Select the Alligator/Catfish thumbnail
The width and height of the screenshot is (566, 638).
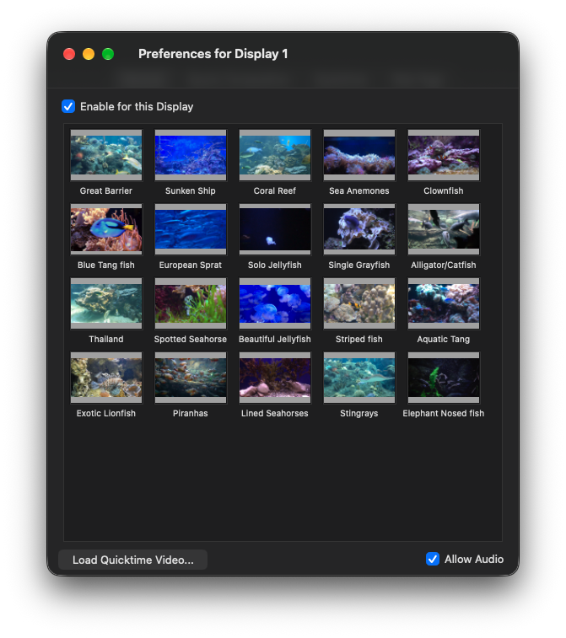pos(444,229)
